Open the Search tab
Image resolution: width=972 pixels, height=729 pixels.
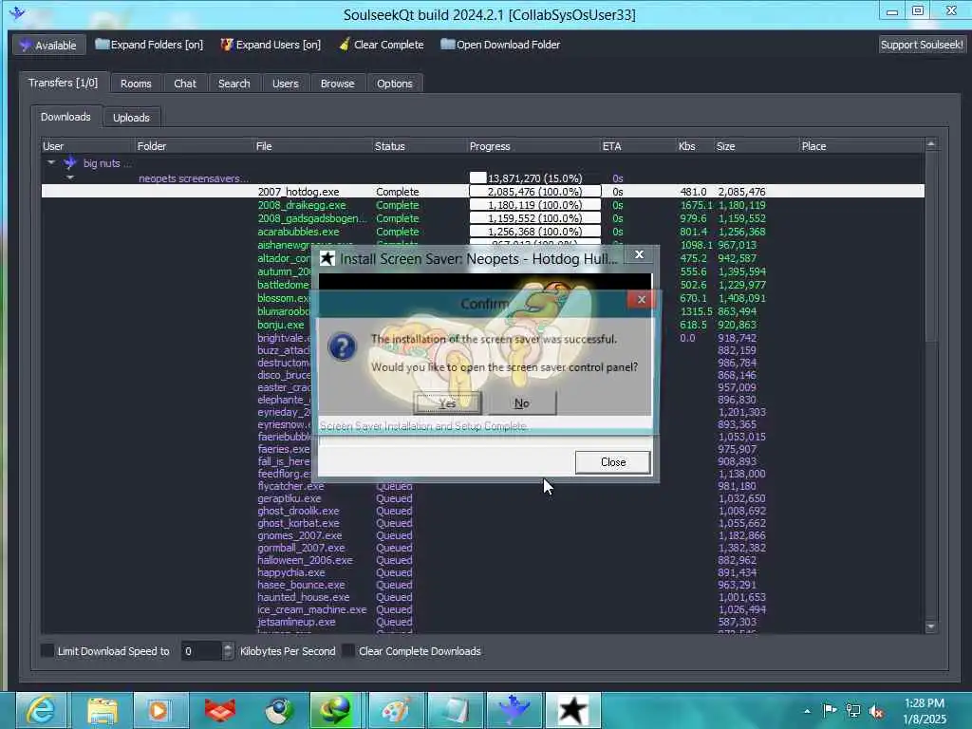(x=234, y=84)
